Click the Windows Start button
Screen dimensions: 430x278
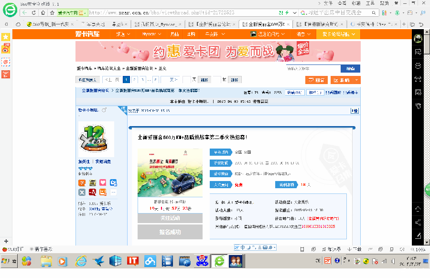tap(9, 261)
